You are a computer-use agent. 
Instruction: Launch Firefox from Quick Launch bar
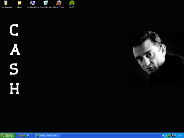click(20, 136)
